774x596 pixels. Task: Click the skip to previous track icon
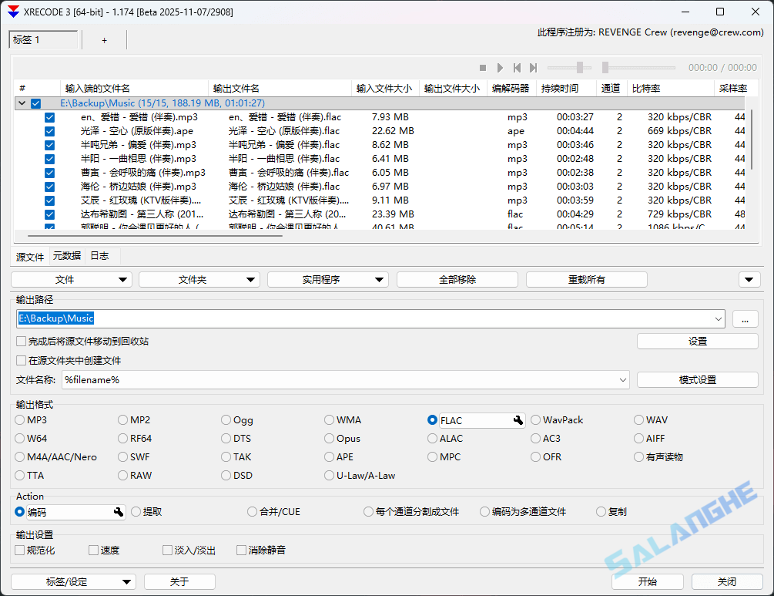coord(517,67)
